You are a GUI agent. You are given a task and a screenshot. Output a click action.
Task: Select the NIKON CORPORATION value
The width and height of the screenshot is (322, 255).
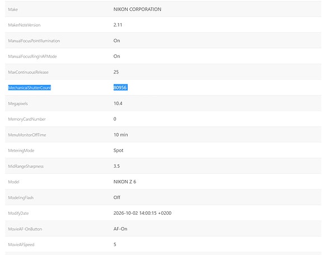137,10
